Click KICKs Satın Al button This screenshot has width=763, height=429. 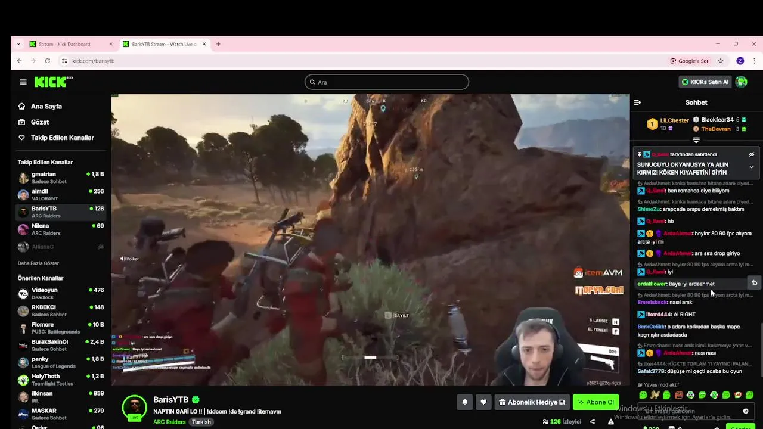tap(705, 82)
